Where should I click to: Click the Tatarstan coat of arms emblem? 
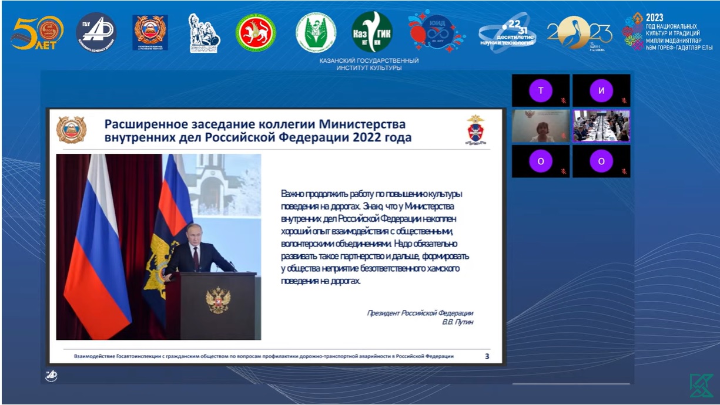(x=256, y=32)
